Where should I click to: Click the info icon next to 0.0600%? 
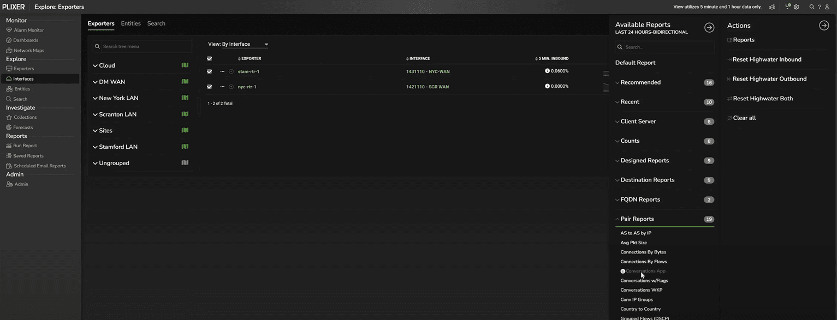(x=547, y=71)
